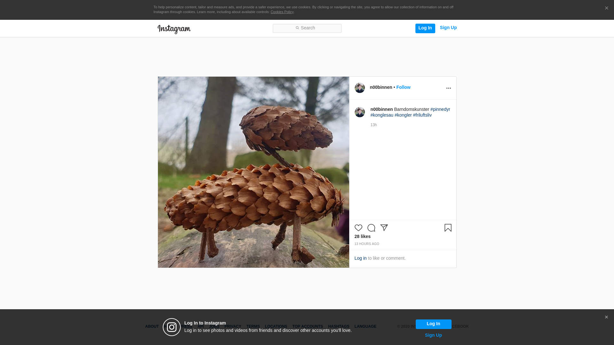Save post with bookmark icon
Viewport: 614px width, 345px height.
[448, 228]
